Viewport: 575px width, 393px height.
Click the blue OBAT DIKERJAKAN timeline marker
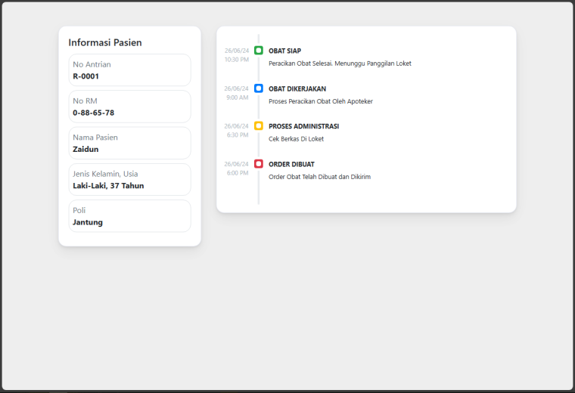tap(259, 88)
